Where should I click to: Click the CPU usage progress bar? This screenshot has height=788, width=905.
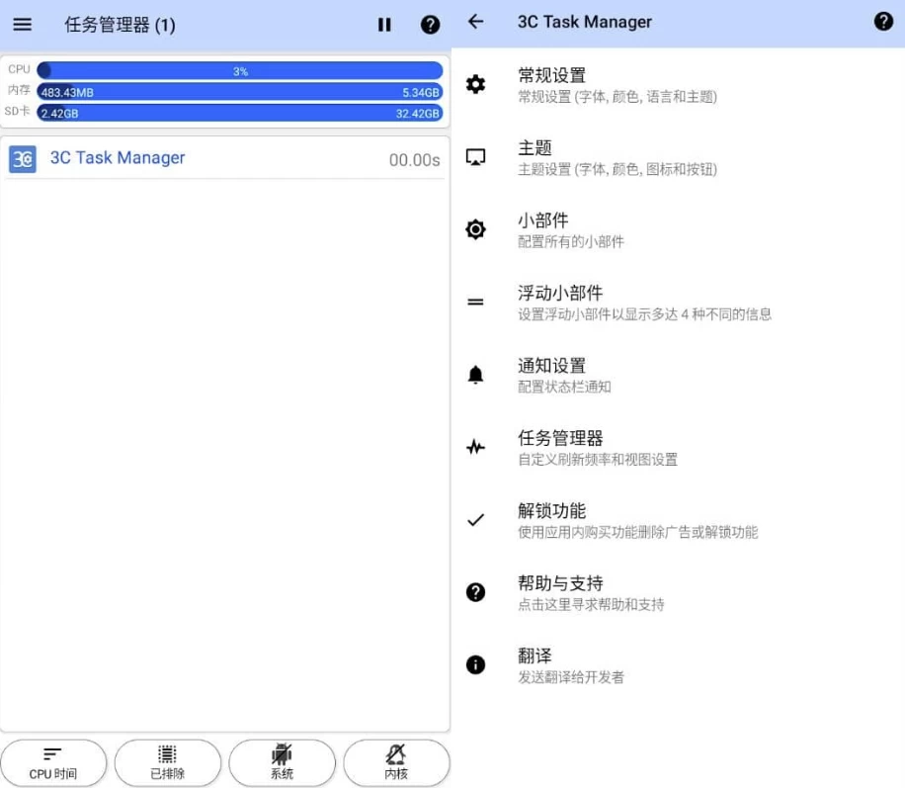coord(241,70)
